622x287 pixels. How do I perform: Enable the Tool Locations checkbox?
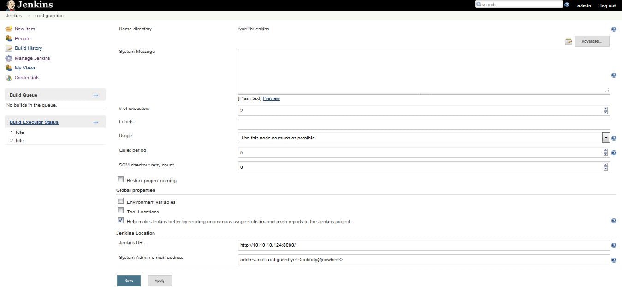[120, 211]
